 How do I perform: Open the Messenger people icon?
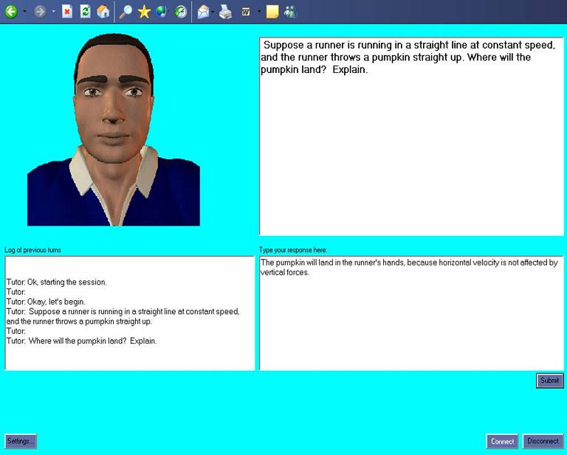click(290, 12)
